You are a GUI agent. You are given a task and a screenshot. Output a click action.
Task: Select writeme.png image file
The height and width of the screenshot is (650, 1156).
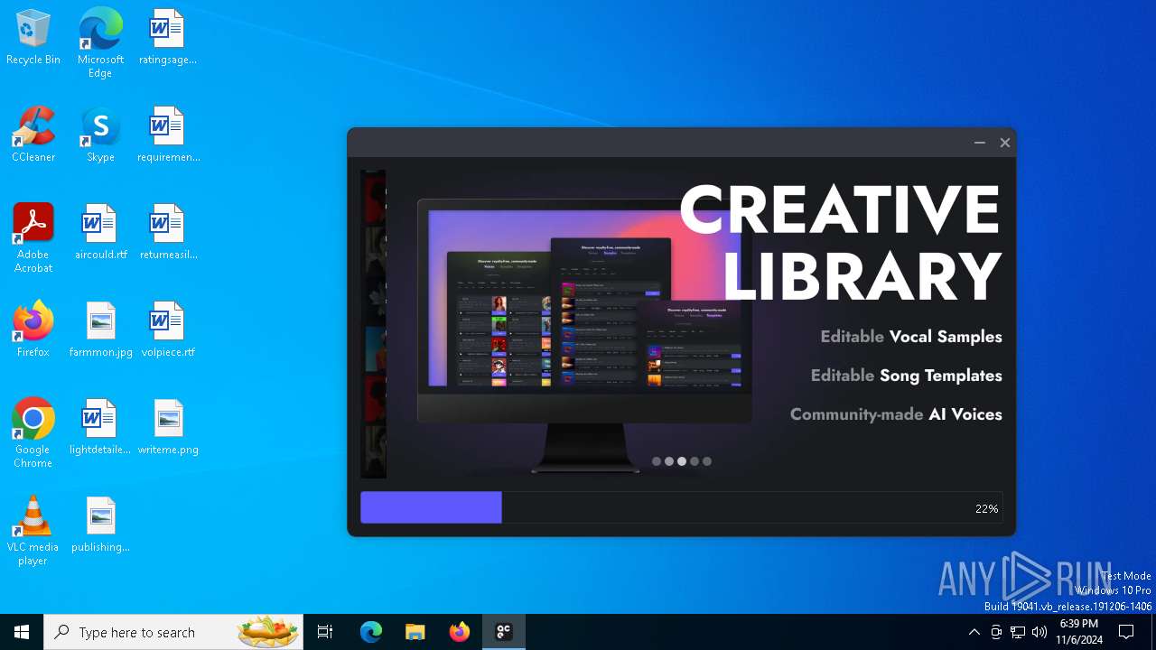point(168,428)
